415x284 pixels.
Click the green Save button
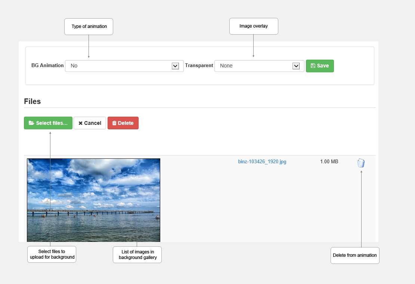[x=320, y=66]
